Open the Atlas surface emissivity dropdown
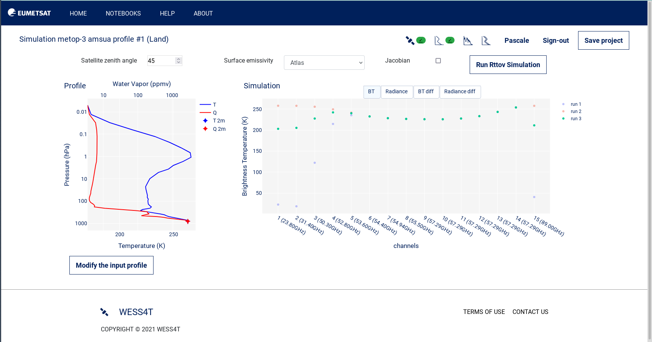 [324, 63]
